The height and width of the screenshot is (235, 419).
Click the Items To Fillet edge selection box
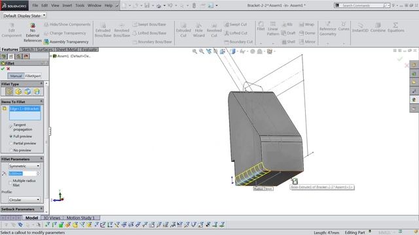point(25,113)
